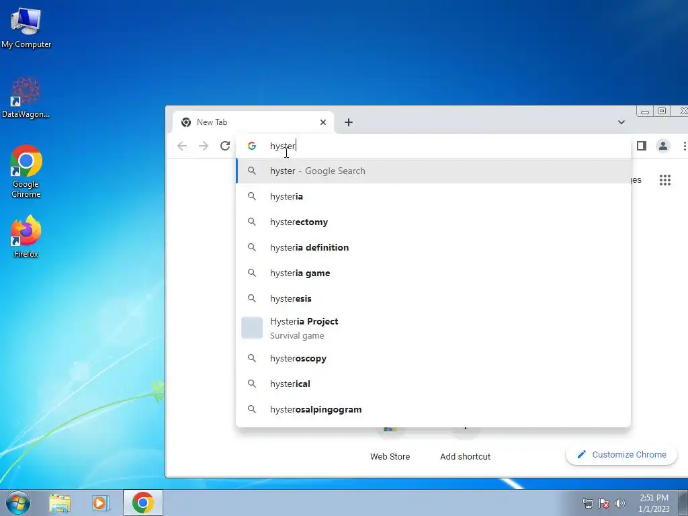Select the New Tab tab
This screenshot has height=516, width=688.
point(253,122)
